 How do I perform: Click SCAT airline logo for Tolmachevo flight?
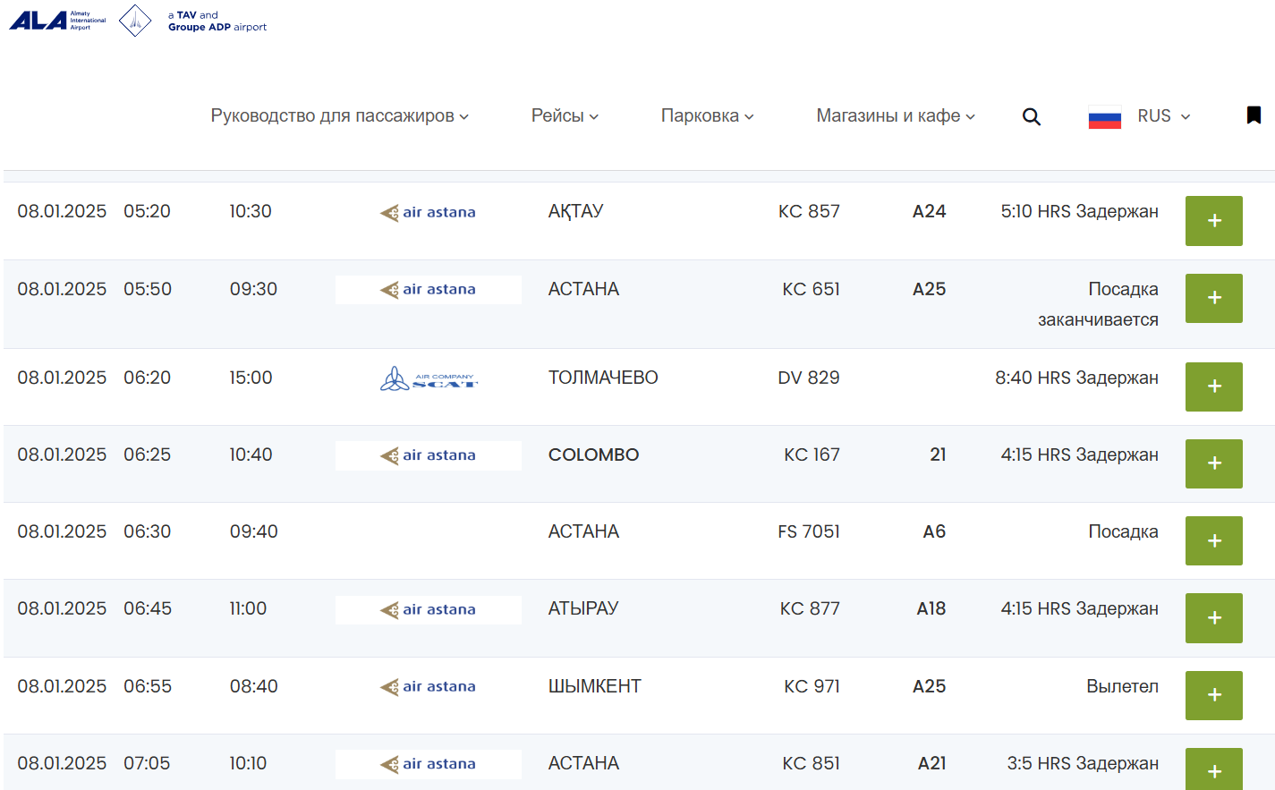pos(429,379)
